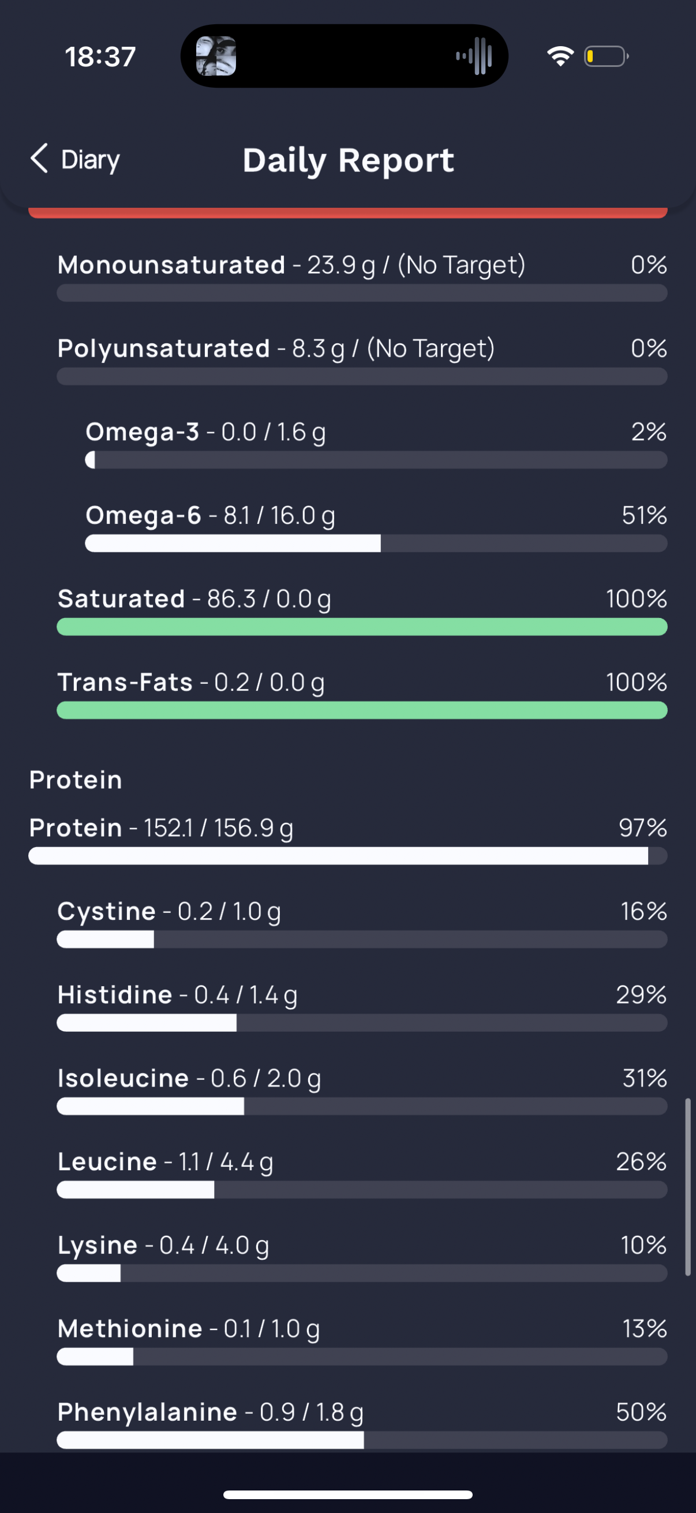Open the Protein 152.1 / 156.9 g row
This screenshot has width=696, height=1513.
coord(347,840)
